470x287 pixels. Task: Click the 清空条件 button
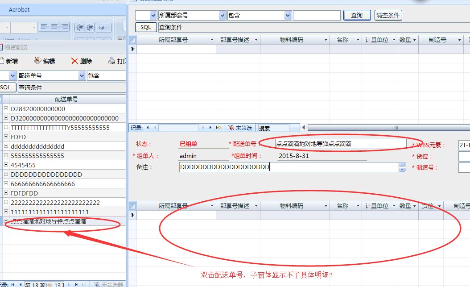point(388,15)
